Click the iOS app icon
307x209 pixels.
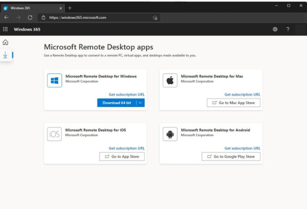point(55,134)
